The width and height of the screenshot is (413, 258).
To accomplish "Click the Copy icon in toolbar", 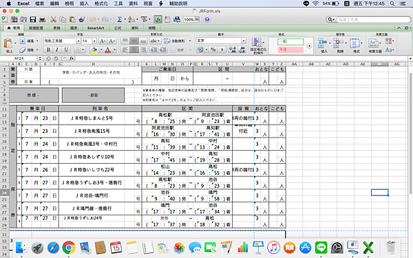I will [63, 19].
